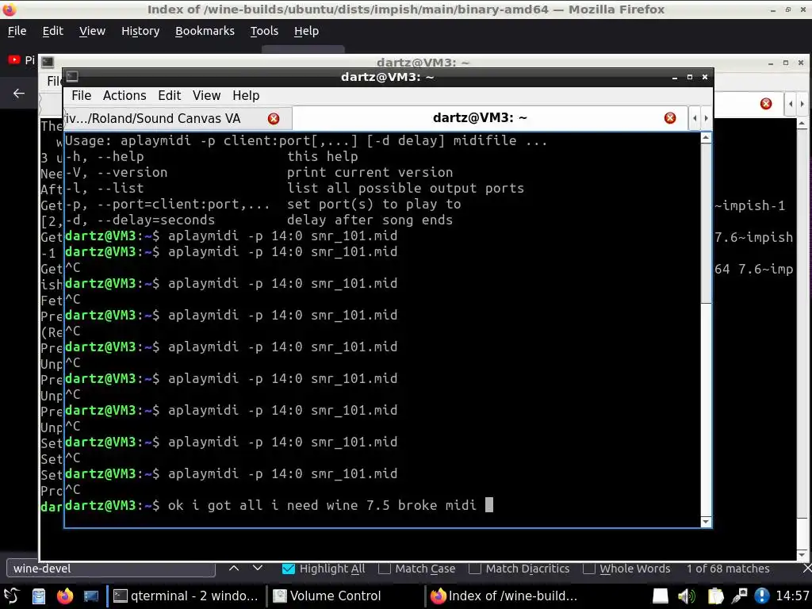The height and width of the screenshot is (609, 812).
Task: Click the '-V, --version' help line
Action: (259, 172)
